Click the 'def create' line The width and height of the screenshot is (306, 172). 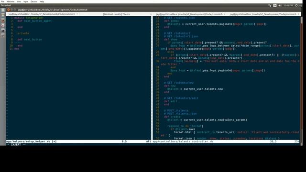(172, 117)
